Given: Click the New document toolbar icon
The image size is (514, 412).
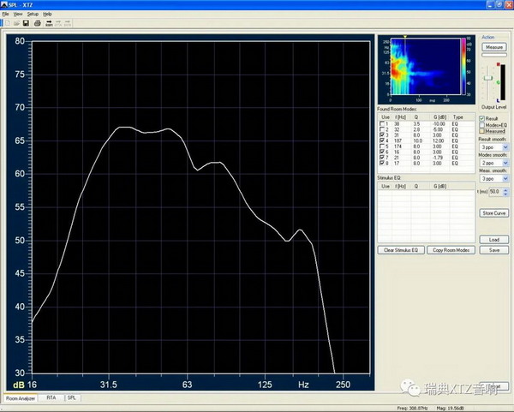Looking at the screenshot, I should 8,23.
